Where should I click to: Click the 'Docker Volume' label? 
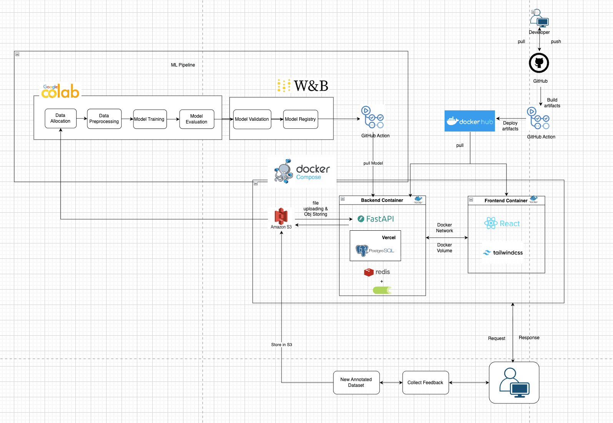tap(445, 248)
